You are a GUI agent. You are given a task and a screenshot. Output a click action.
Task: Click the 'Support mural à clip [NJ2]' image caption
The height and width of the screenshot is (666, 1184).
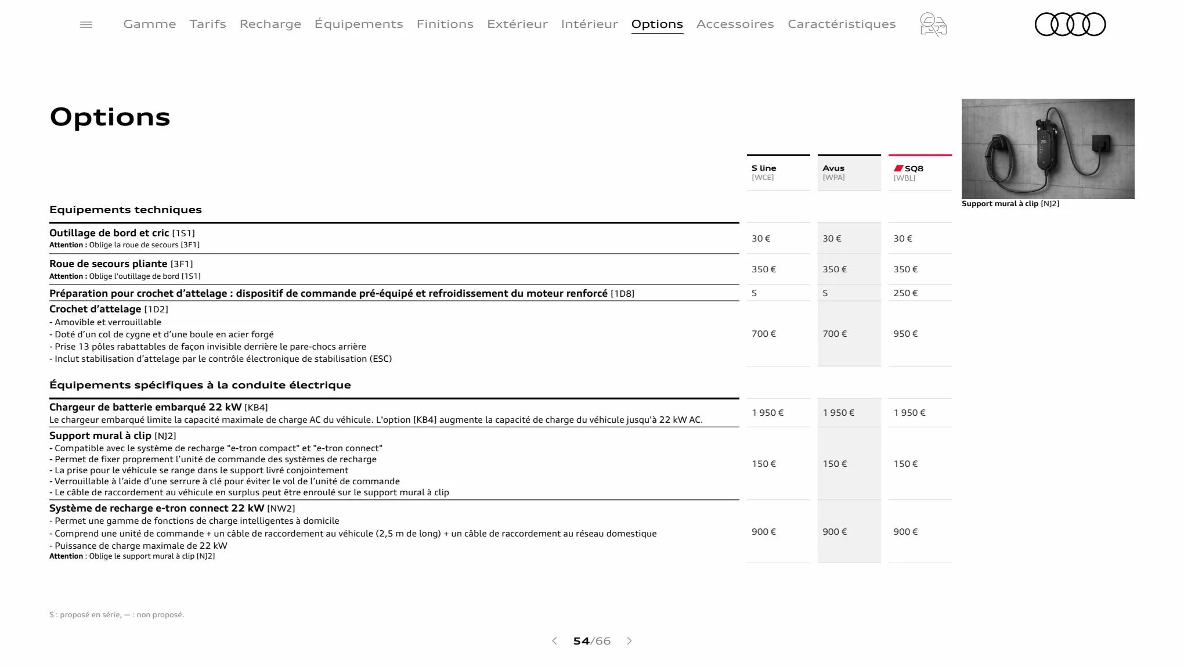1010,204
